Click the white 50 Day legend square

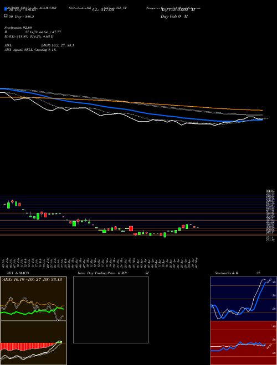6,16
